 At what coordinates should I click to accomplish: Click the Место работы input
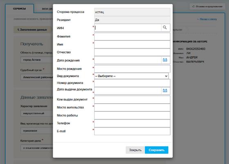pyautogui.click(x=132, y=115)
